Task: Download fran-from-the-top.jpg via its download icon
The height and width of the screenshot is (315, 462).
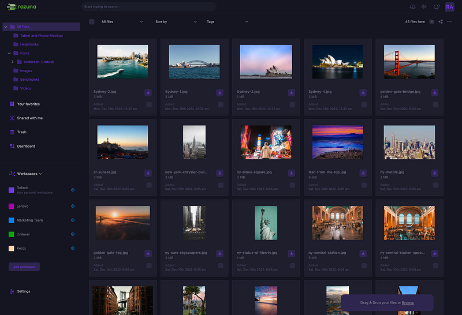Action: [x=363, y=173]
